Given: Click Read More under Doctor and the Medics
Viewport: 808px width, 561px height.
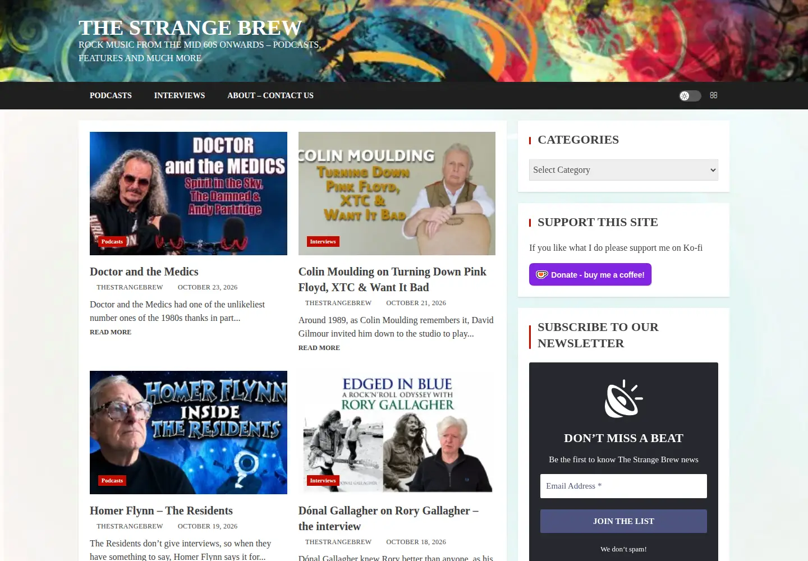Looking at the screenshot, I should tap(111, 332).
